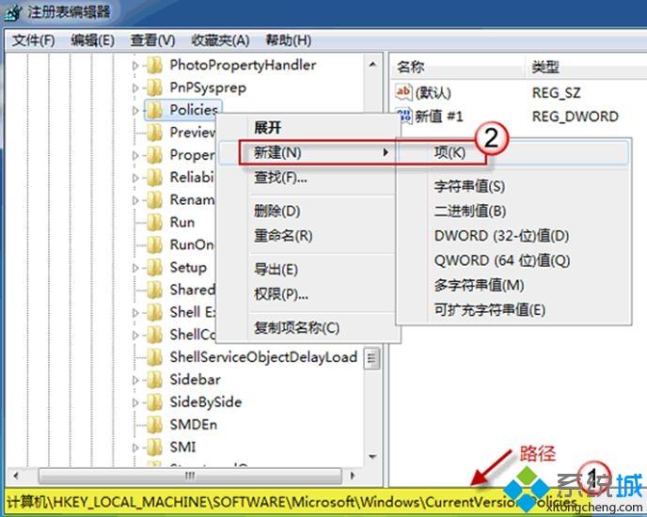
Task: Click the Shared key folder icon
Action: (x=154, y=290)
